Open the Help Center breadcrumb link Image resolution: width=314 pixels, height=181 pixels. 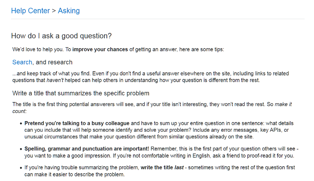31,11
